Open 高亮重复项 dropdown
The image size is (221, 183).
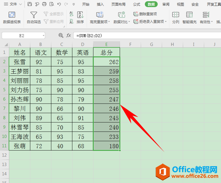coord(100,18)
